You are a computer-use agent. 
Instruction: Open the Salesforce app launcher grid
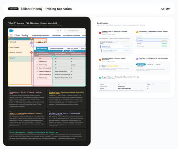pyautogui.click(x=11, y=35)
